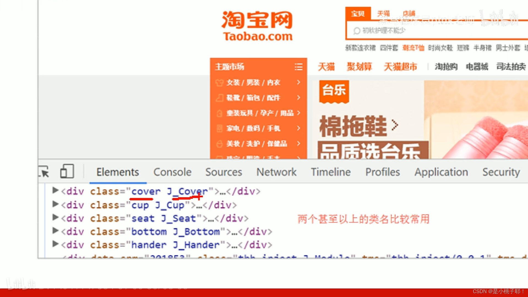Click the 时尚女鞋 hot search link
The image size is (528, 297).
tap(440, 48)
